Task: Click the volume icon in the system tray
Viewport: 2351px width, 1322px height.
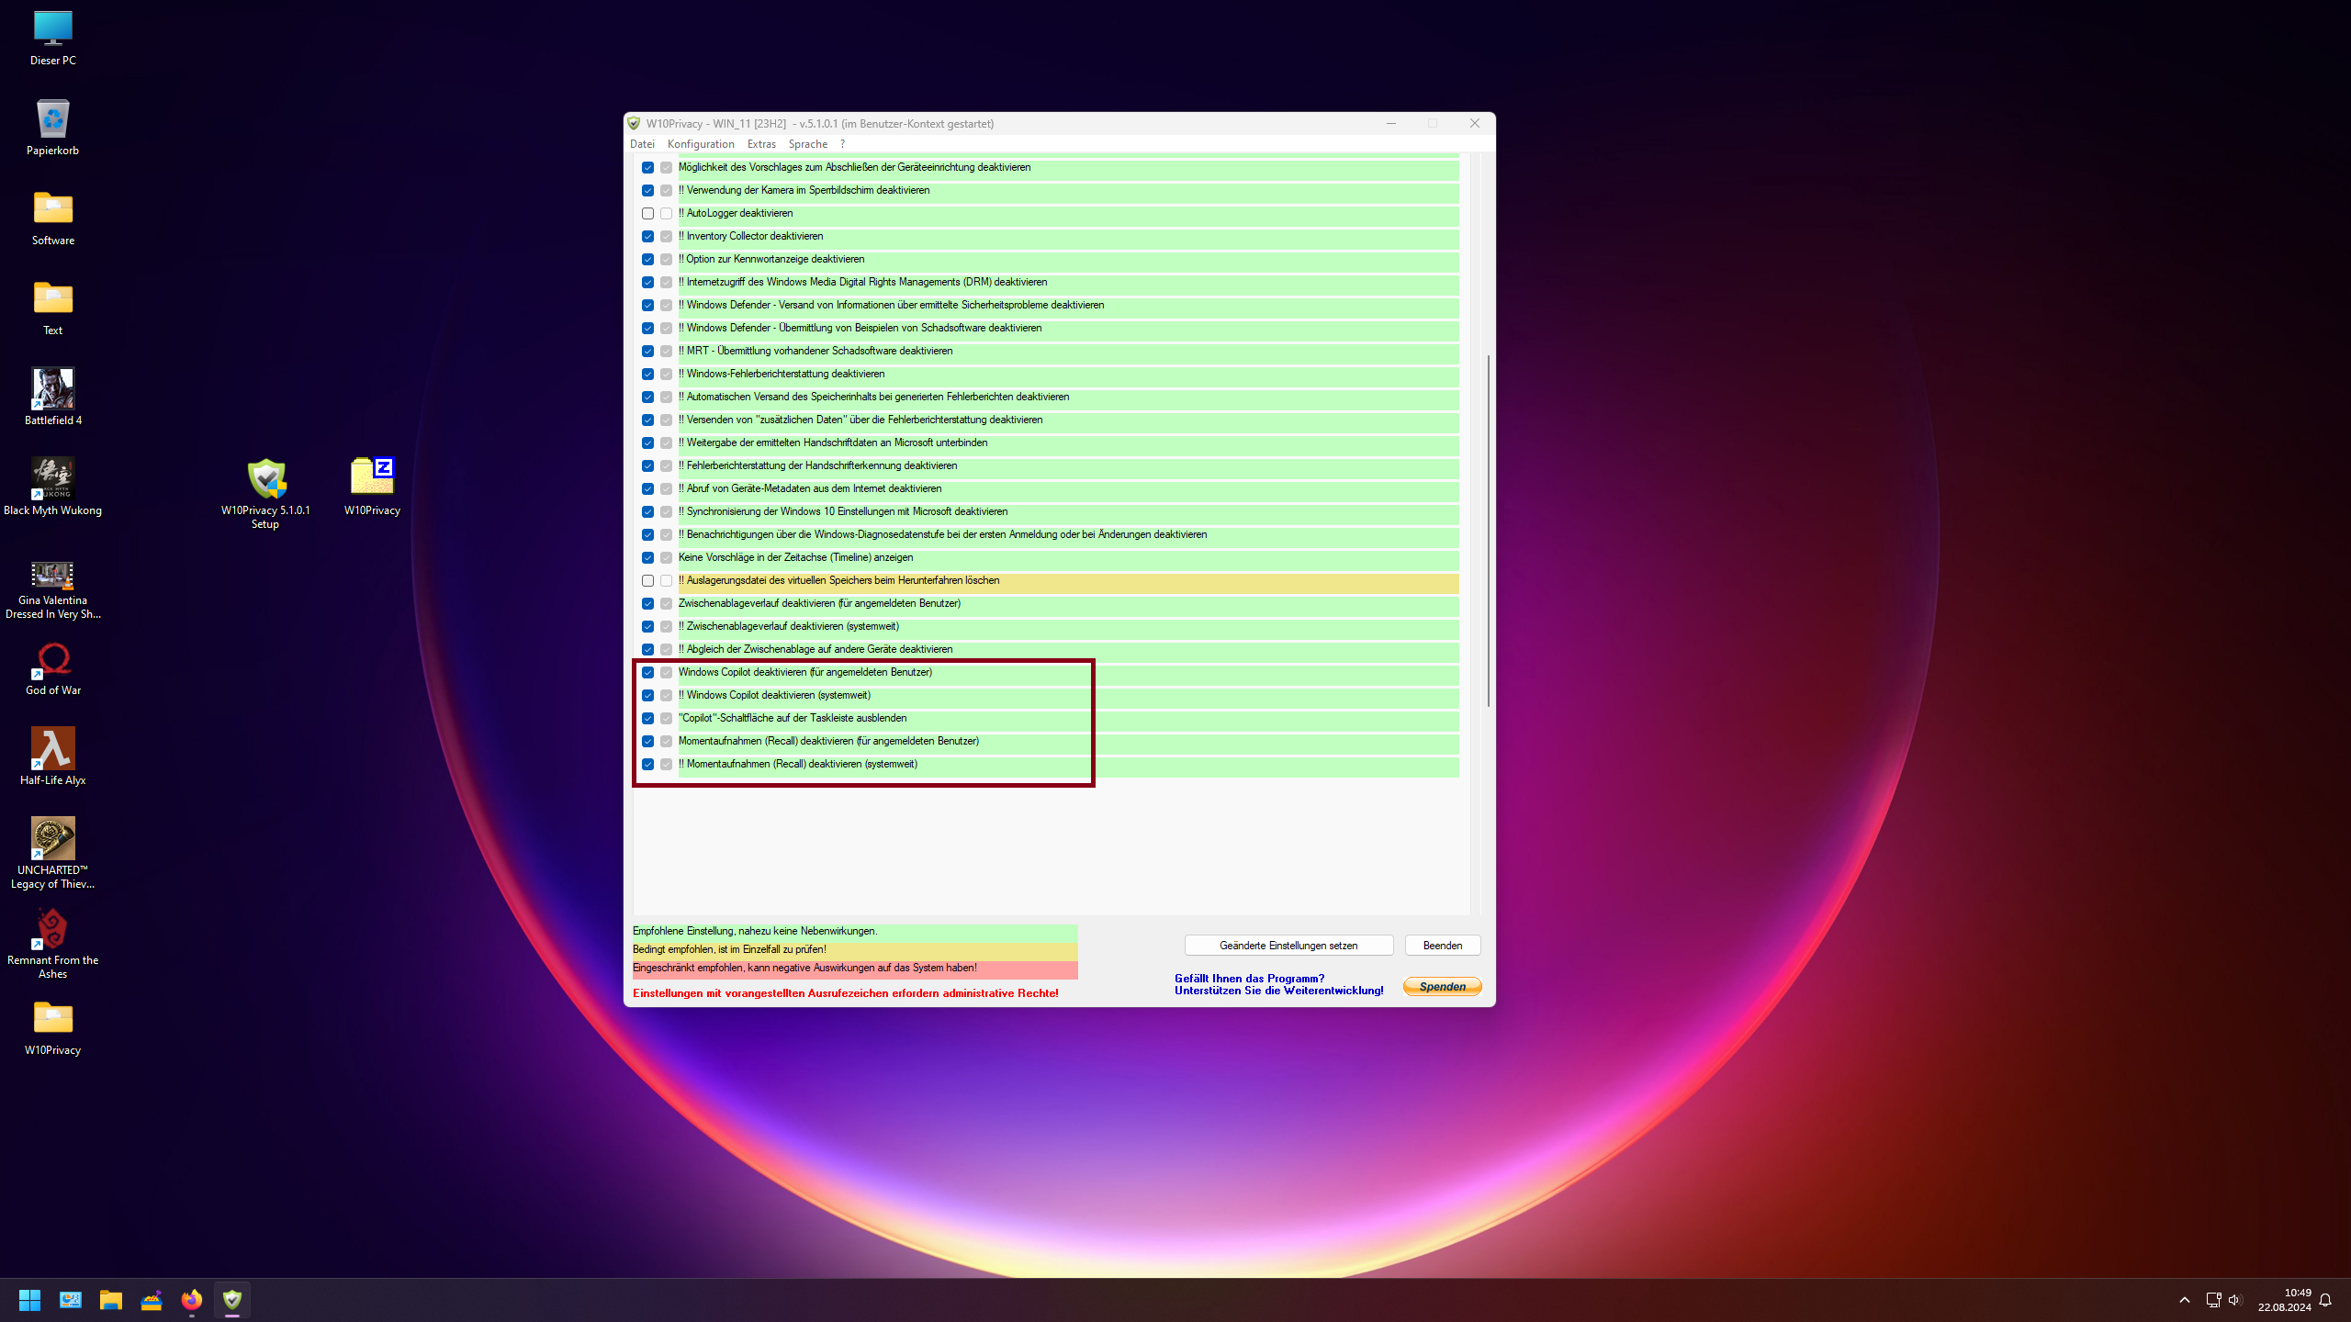Action: point(2233,1299)
